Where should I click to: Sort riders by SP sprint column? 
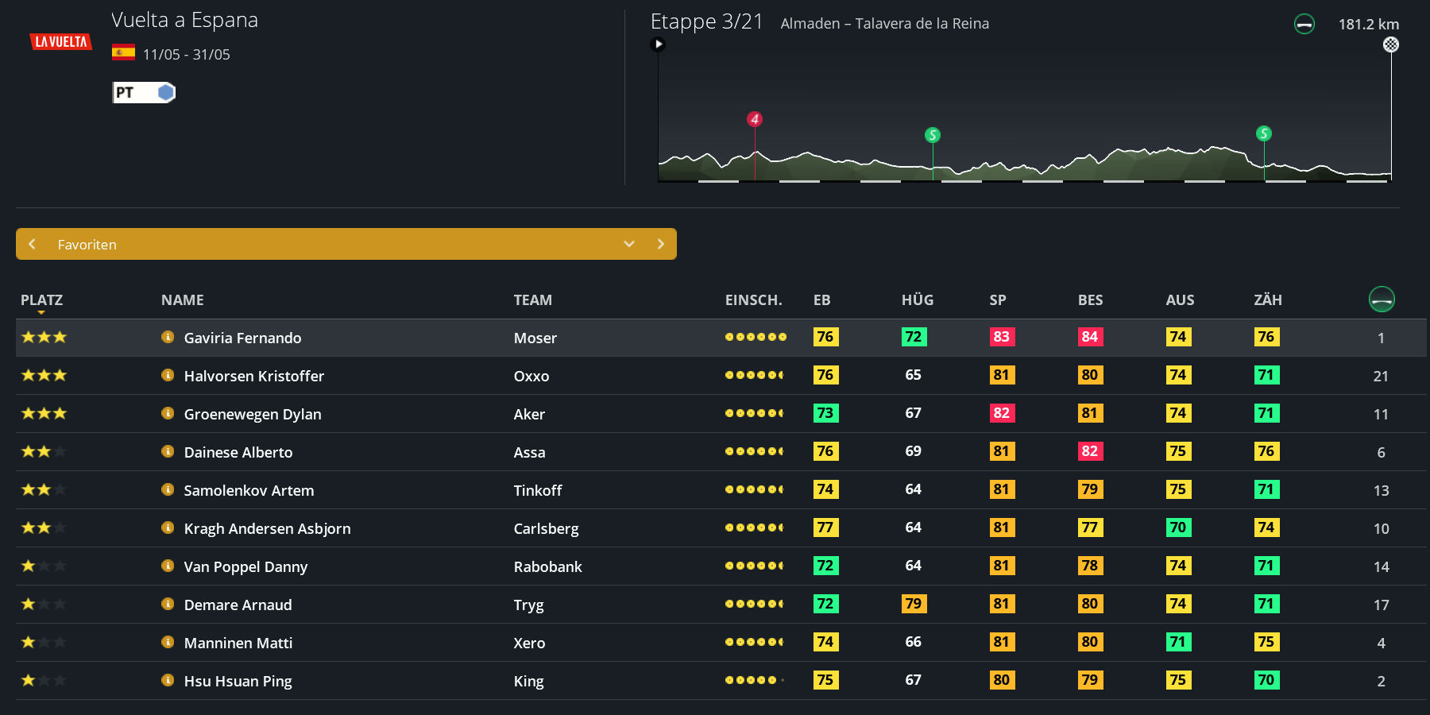click(x=997, y=300)
